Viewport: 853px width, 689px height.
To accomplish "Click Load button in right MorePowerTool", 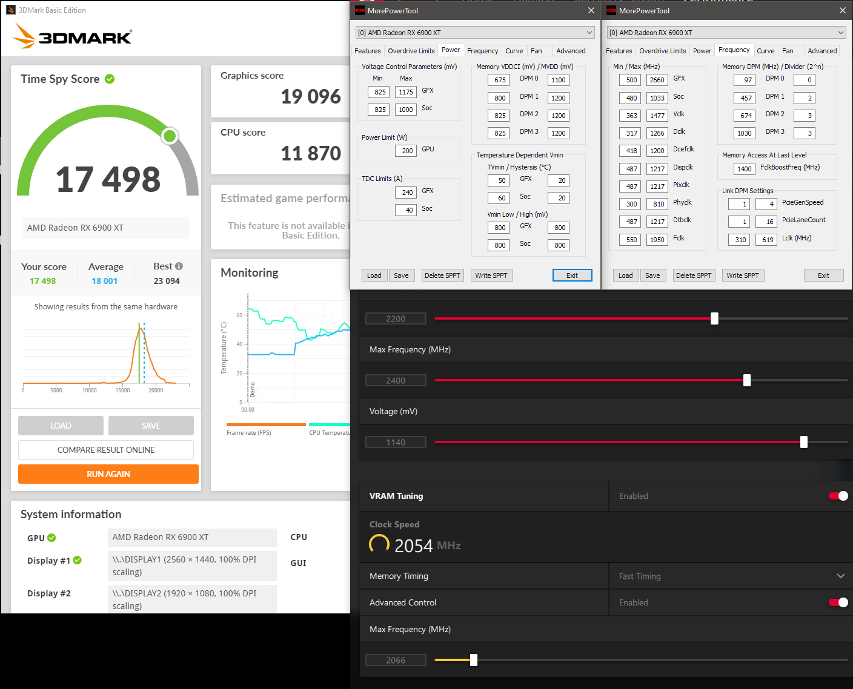I will click(626, 275).
